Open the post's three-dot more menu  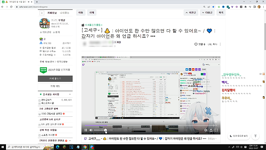(x=220, y=44)
